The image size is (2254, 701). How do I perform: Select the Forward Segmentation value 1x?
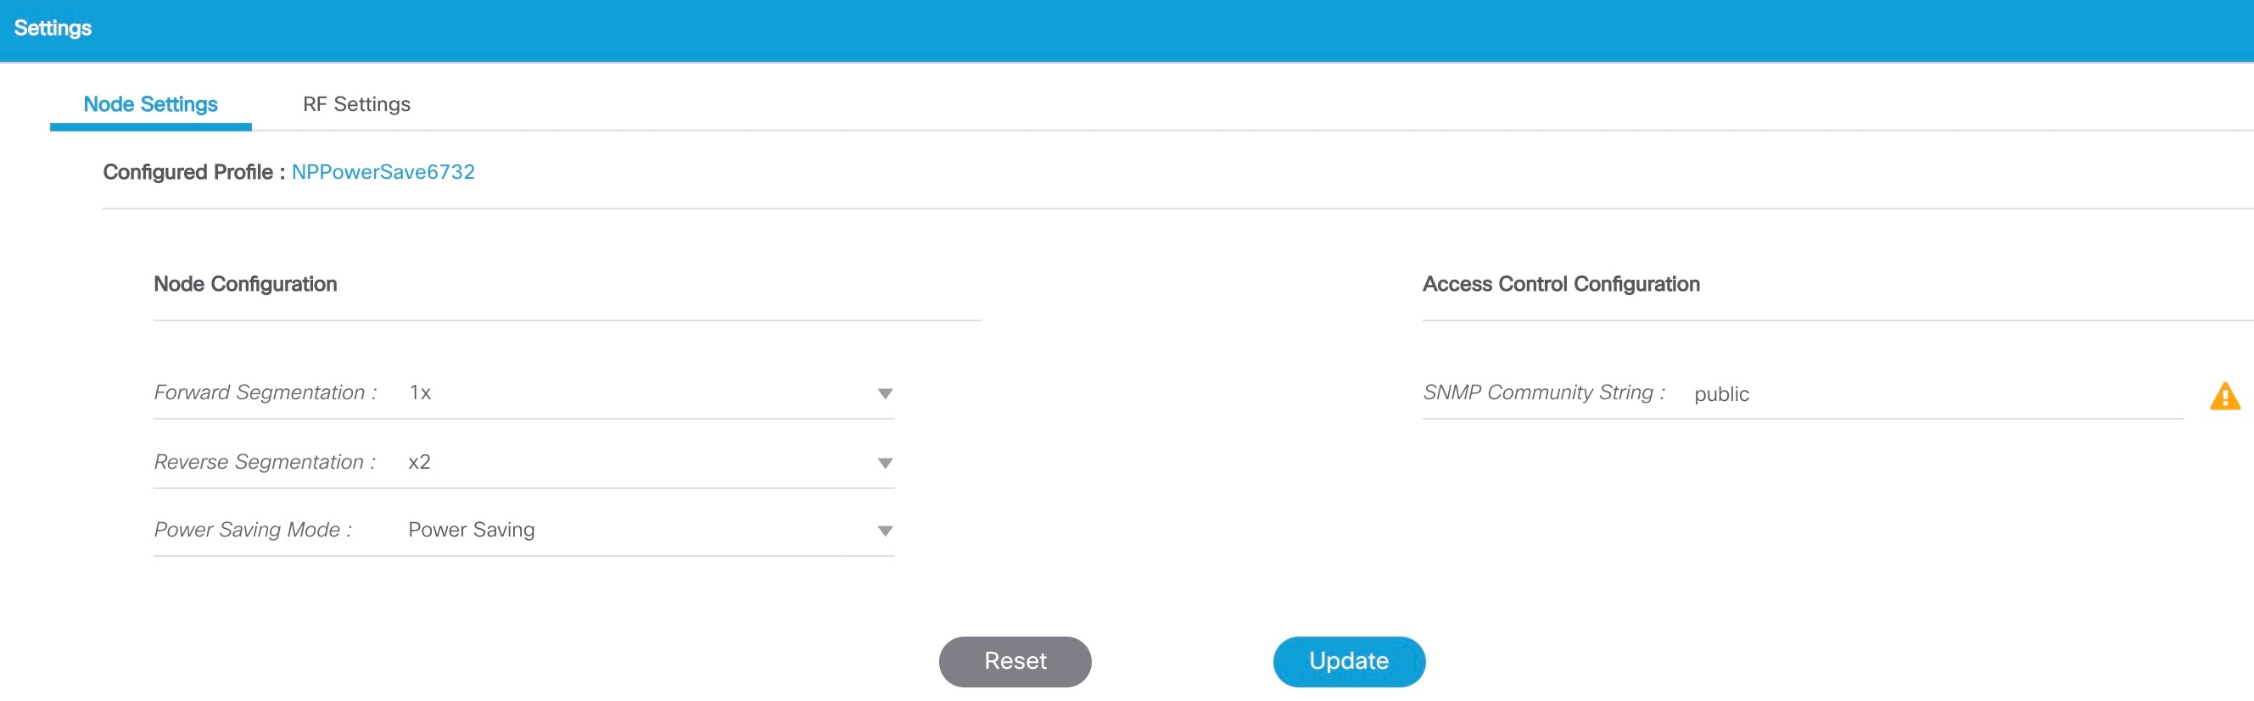[420, 393]
